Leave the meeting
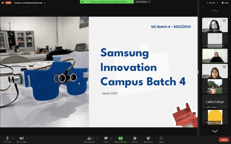The height and width of the screenshot is (144, 231). (224, 140)
